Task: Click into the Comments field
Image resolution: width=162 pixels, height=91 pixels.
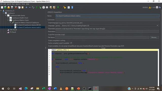Action: click(107, 20)
